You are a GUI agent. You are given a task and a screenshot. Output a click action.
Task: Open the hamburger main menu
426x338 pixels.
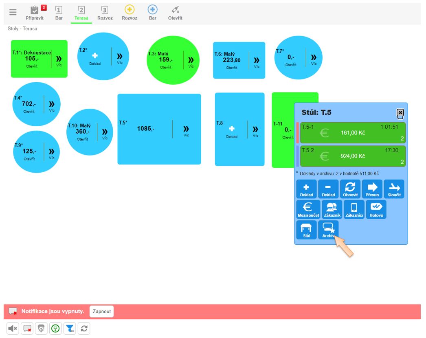13,12
